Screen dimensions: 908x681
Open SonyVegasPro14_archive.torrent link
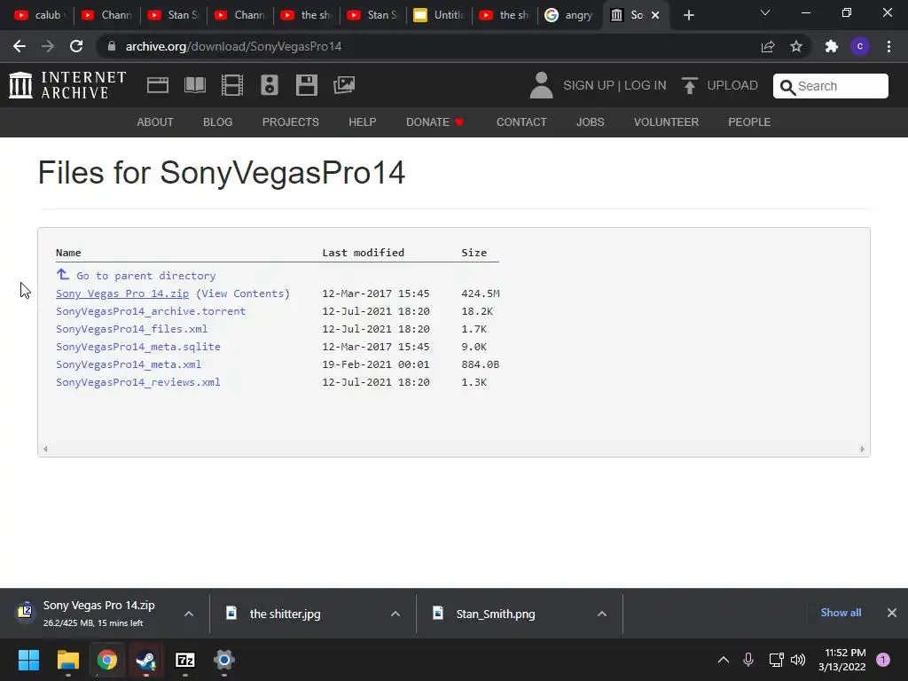point(151,311)
